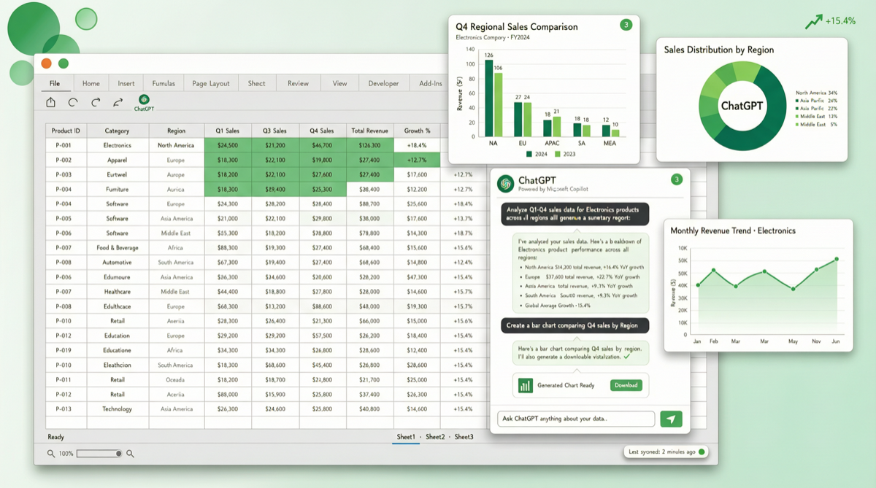
Task: Switch to the View tab
Action: (340, 83)
